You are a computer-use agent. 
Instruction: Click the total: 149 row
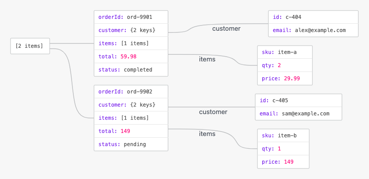click(x=131, y=131)
